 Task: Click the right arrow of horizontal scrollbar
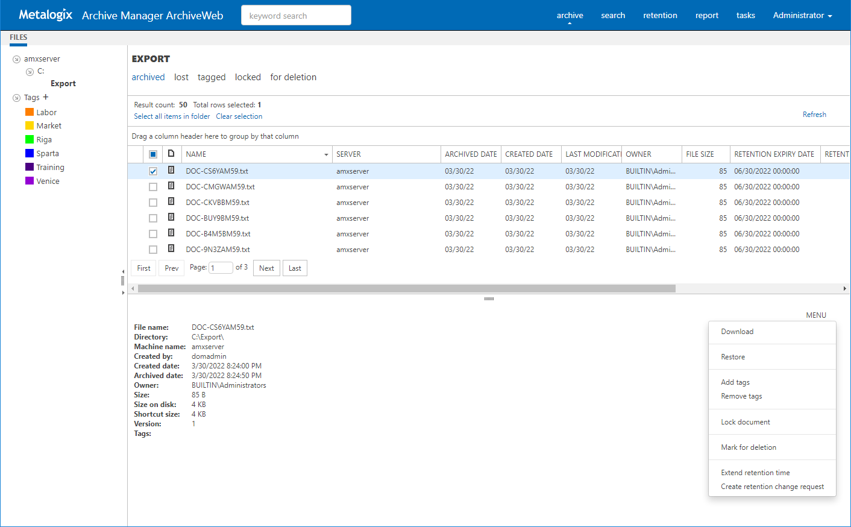[x=844, y=289]
